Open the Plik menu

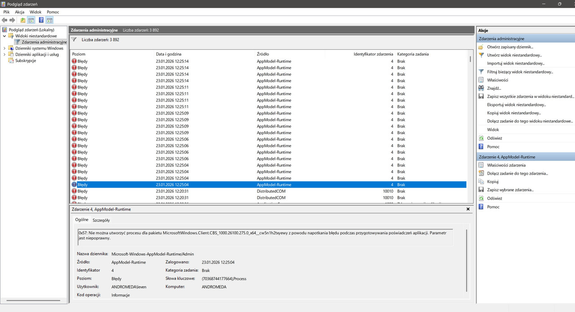(x=6, y=12)
